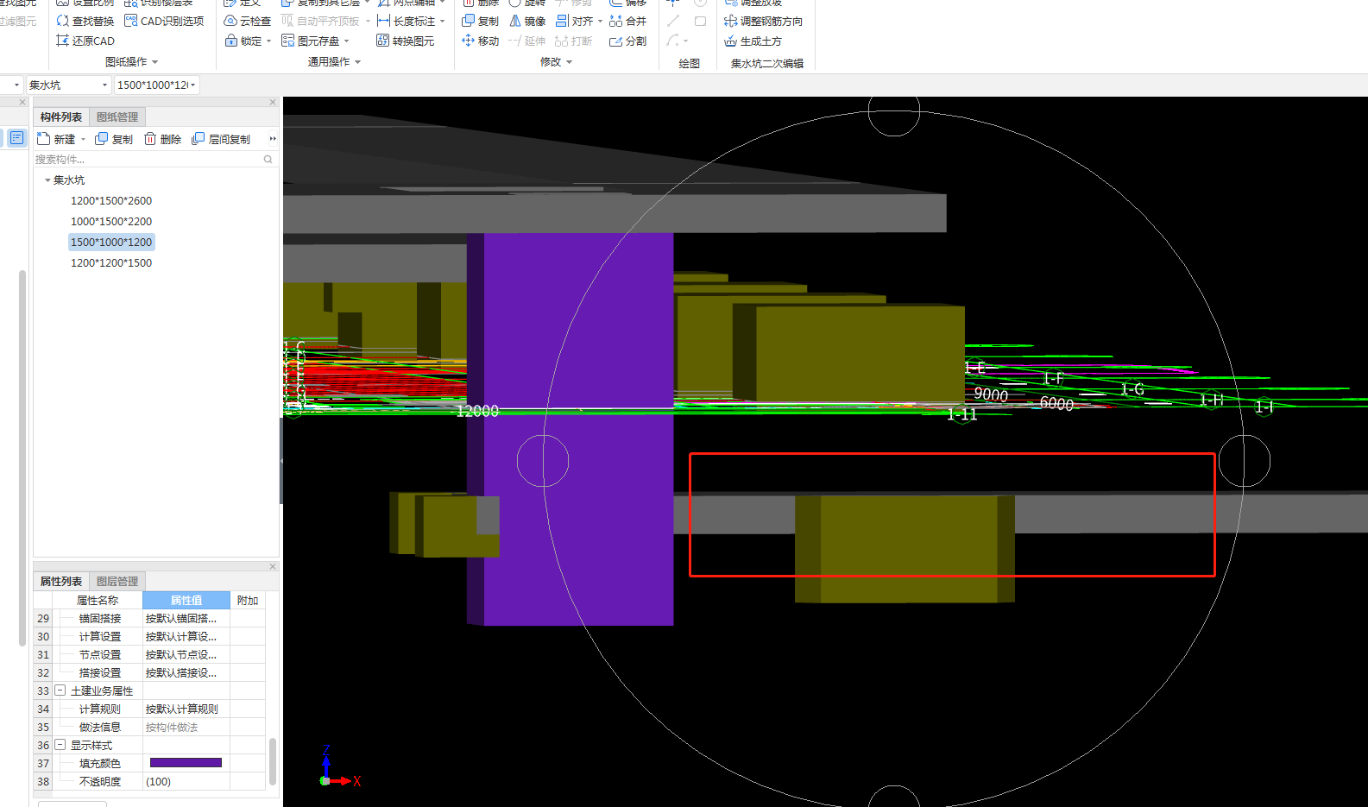Click 新建 in the component list toolbar

[x=56, y=139]
